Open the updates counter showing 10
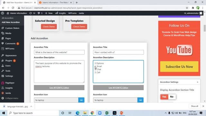 click(x=32, y=13)
